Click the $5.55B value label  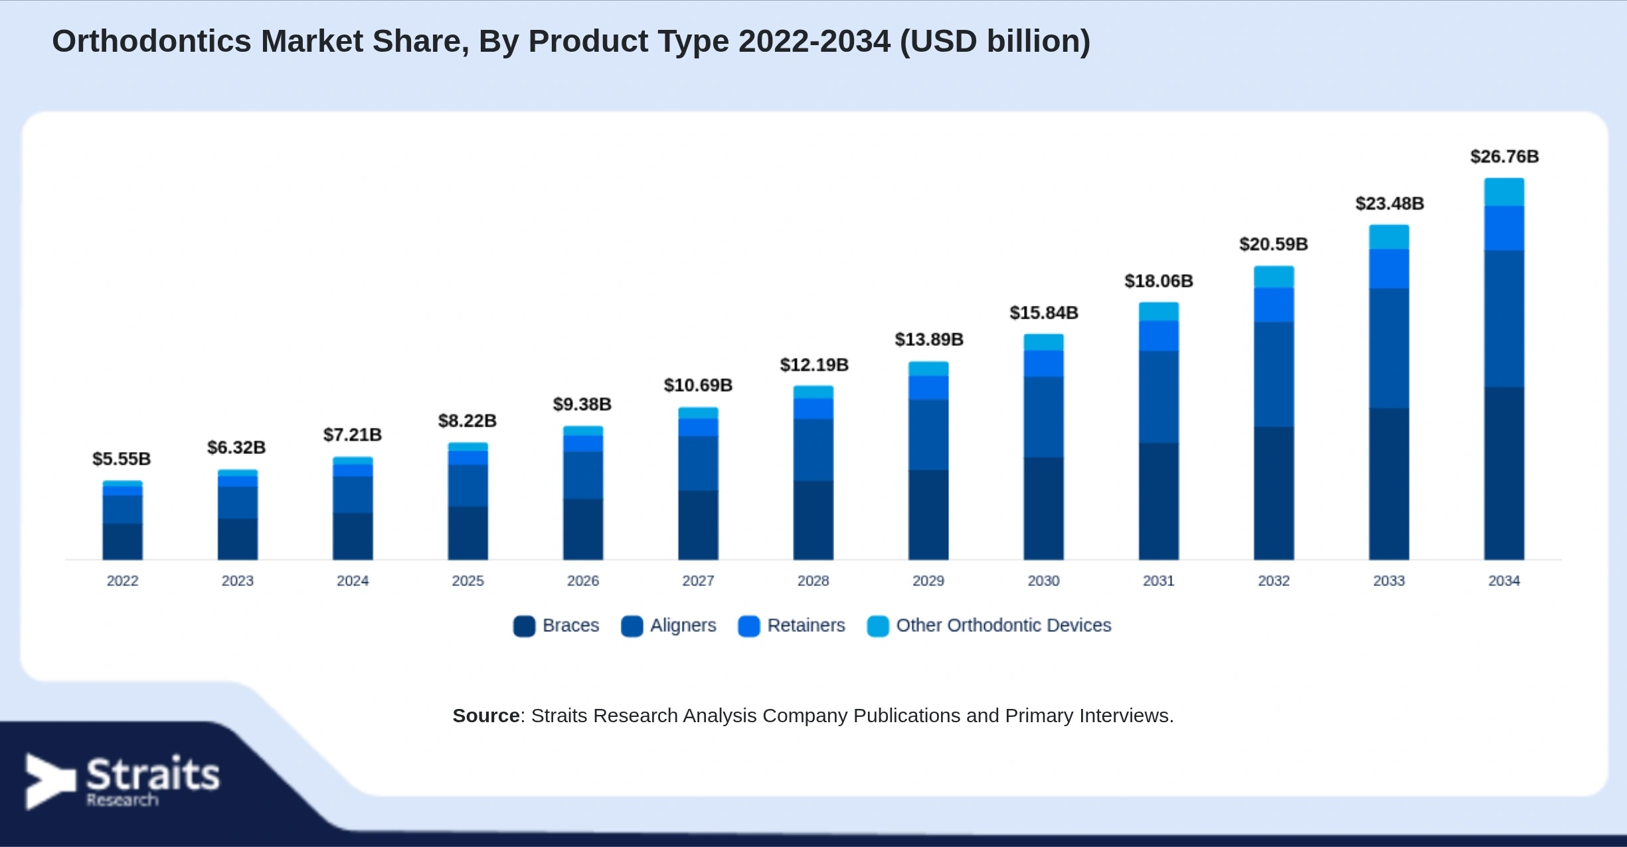coord(122,459)
